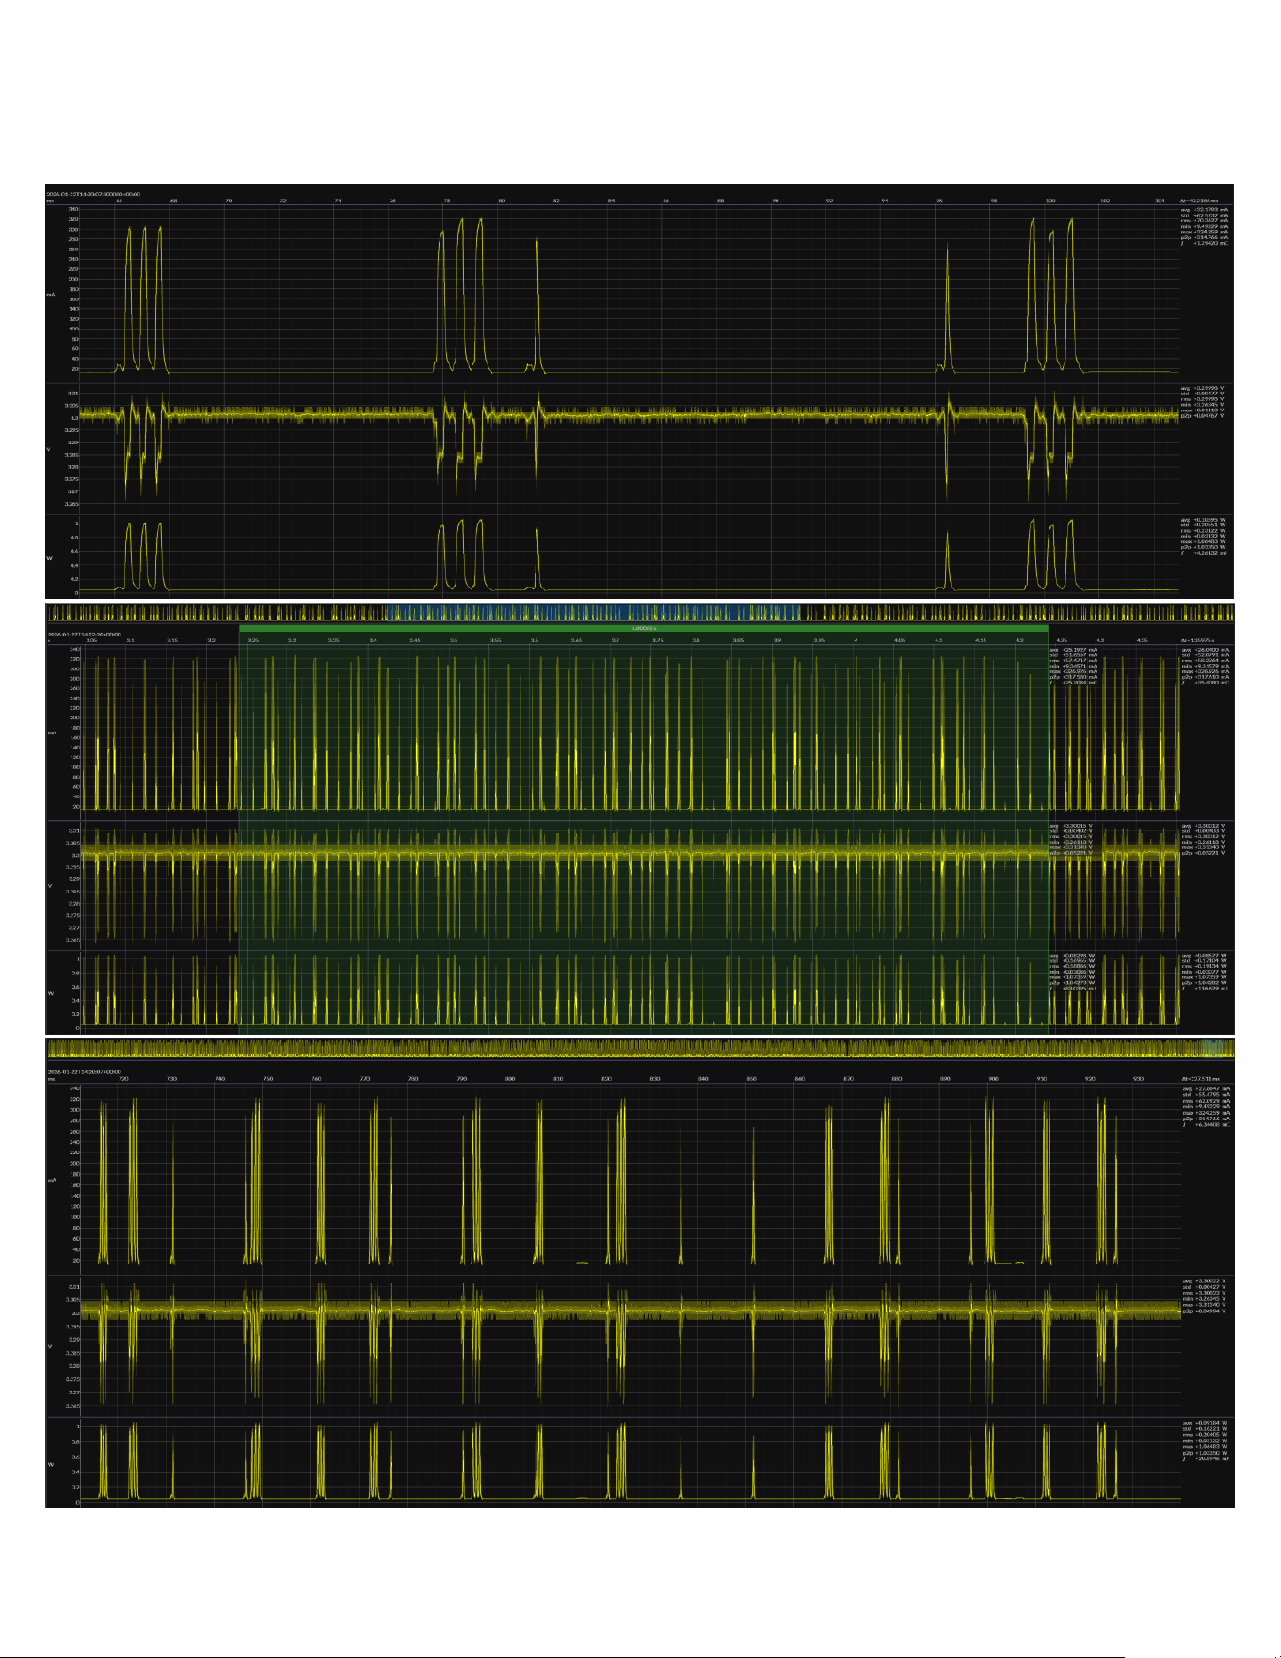Click the V axis label in top panel
The width and height of the screenshot is (1281, 1658).
[49, 449]
